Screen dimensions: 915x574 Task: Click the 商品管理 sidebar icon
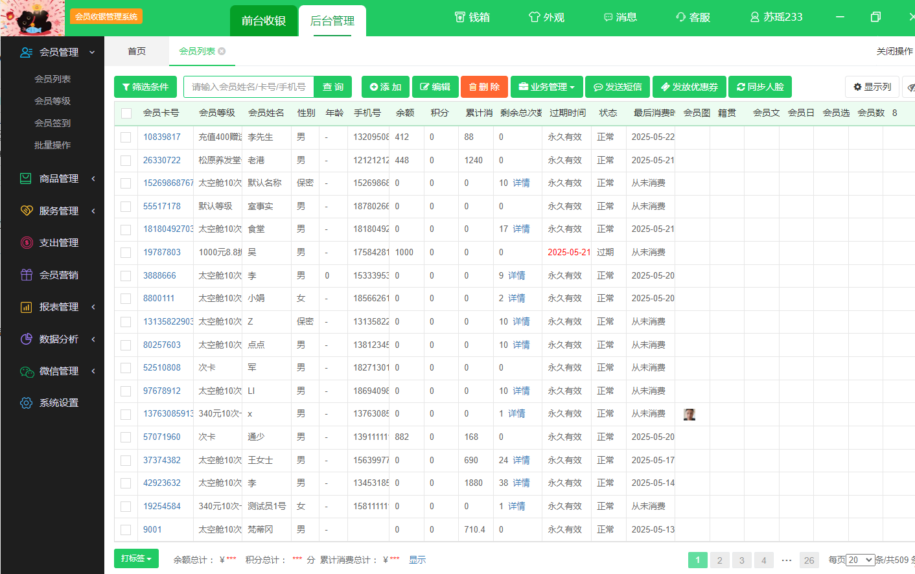point(26,178)
